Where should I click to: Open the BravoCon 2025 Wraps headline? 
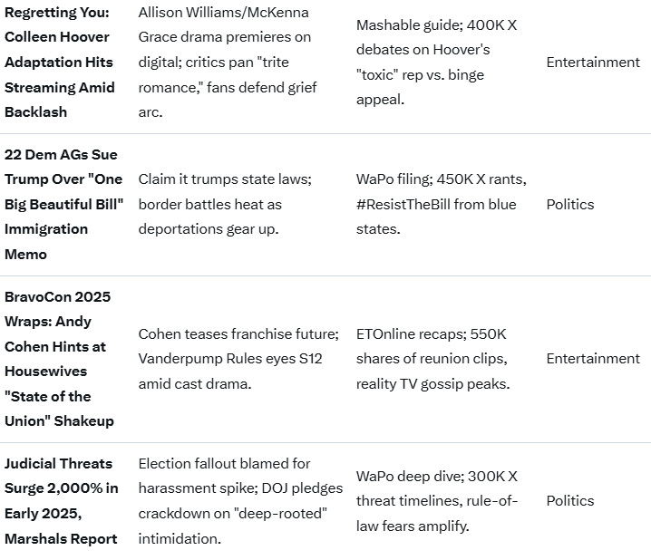click(59, 358)
